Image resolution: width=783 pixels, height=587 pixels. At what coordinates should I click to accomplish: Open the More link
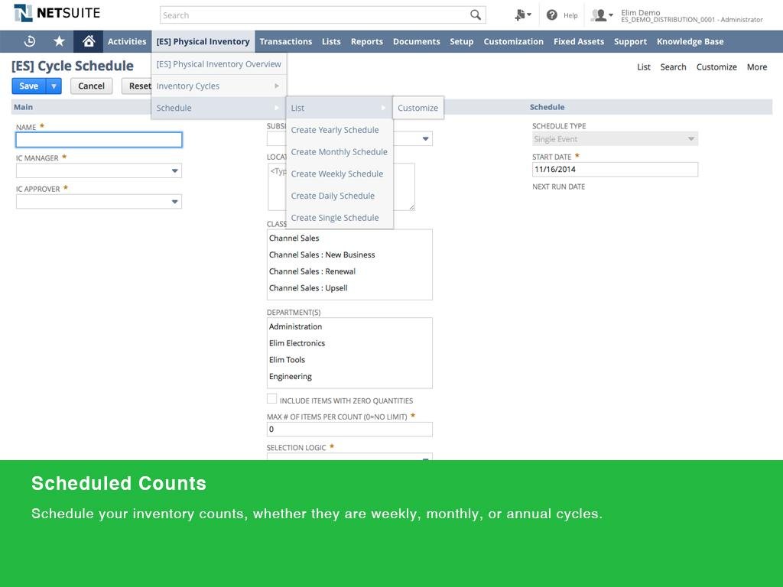pyautogui.click(x=757, y=67)
